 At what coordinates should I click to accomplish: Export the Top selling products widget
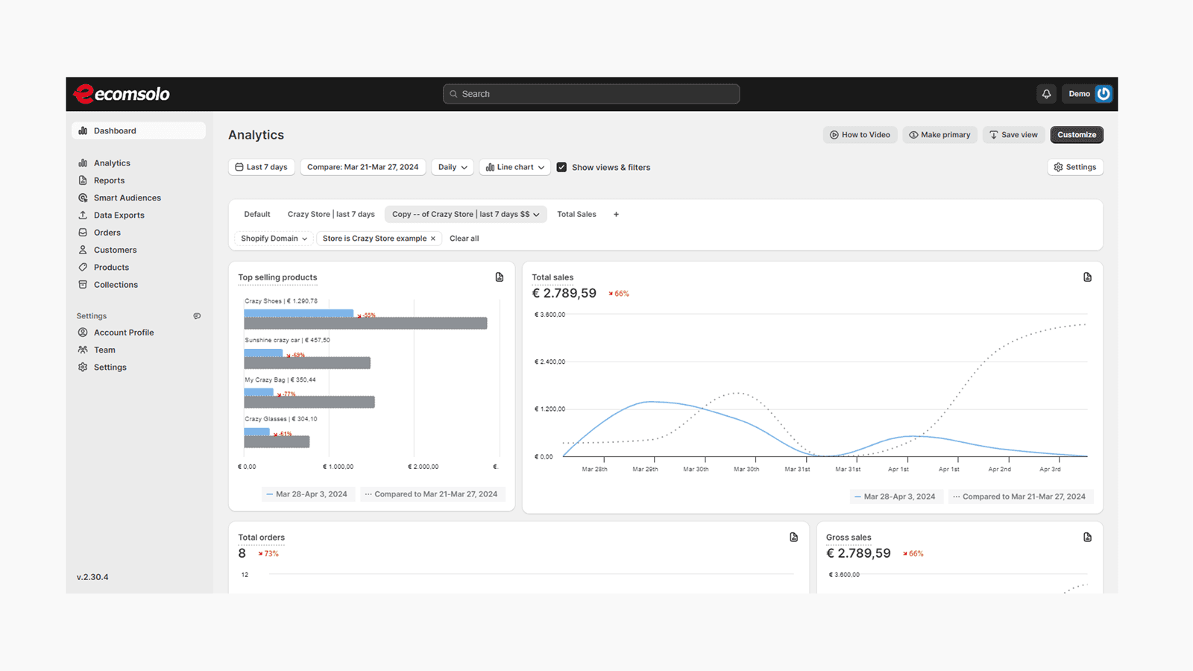click(x=499, y=277)
